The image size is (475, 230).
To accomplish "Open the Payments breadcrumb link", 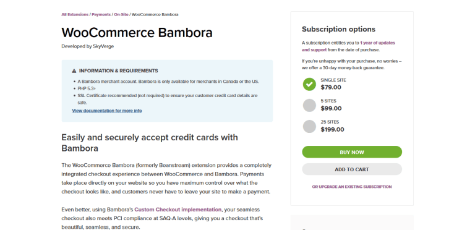I will [x=101, y=14].
